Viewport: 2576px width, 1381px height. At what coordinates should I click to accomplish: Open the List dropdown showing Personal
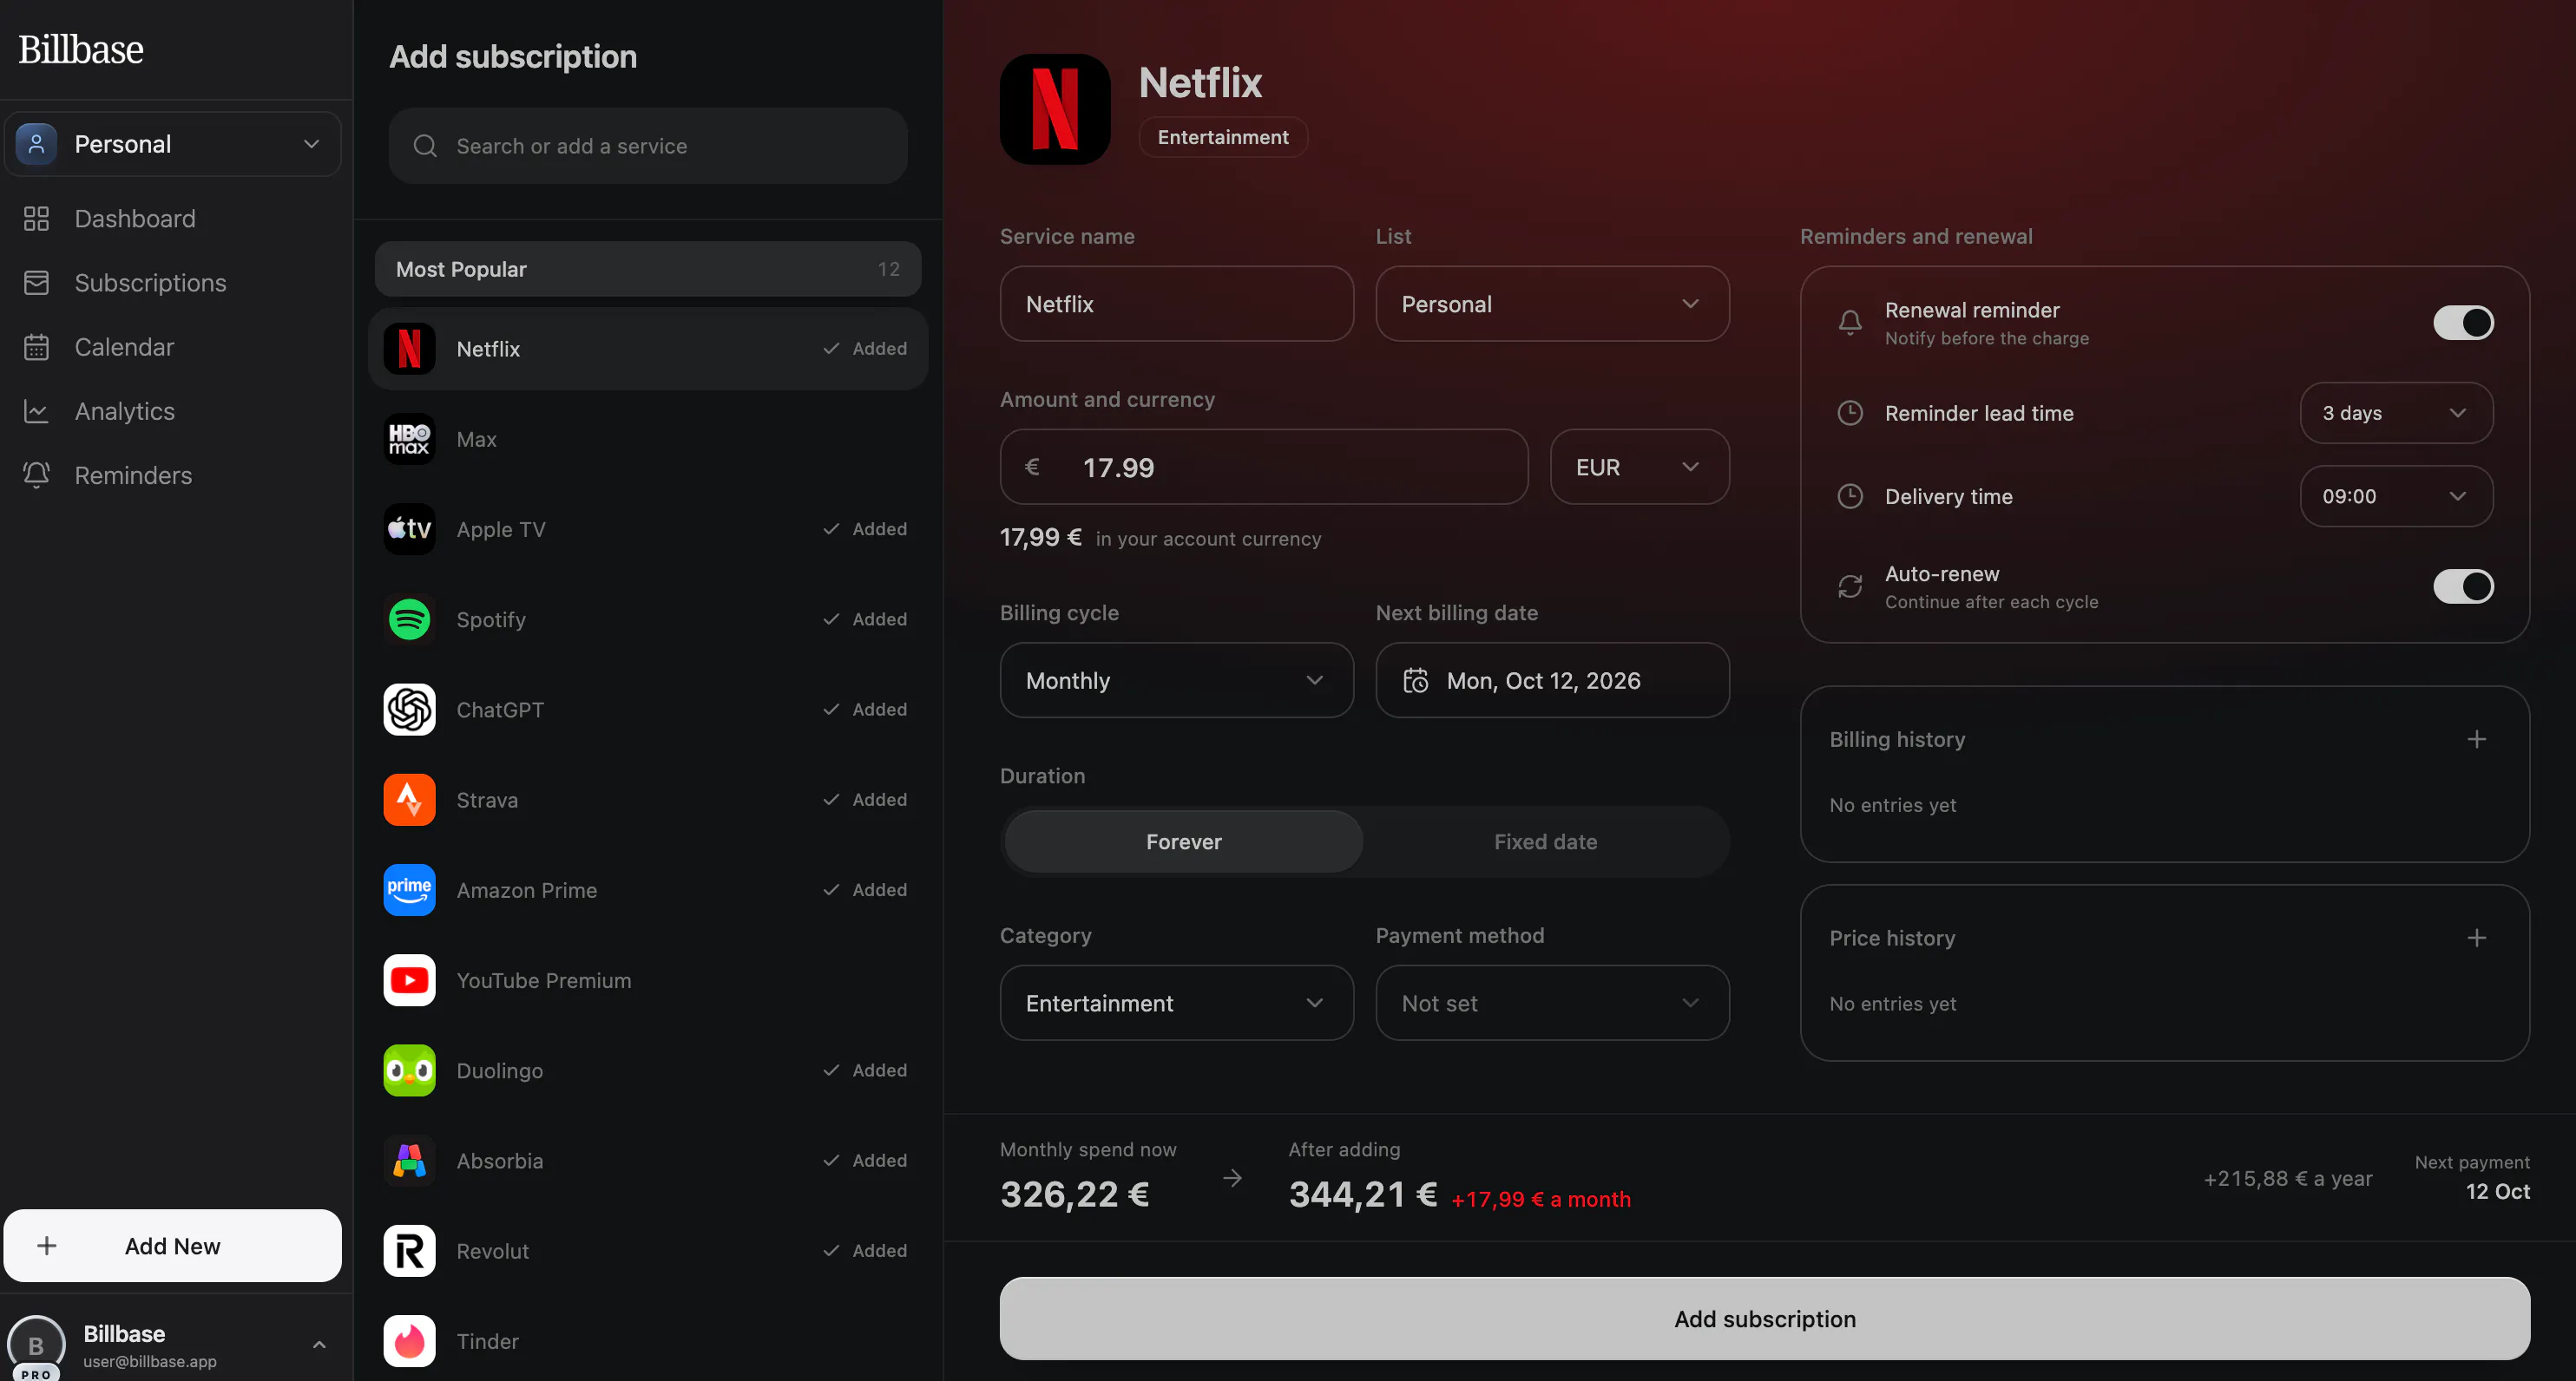pyautogui.click(x=1552, y=304)
